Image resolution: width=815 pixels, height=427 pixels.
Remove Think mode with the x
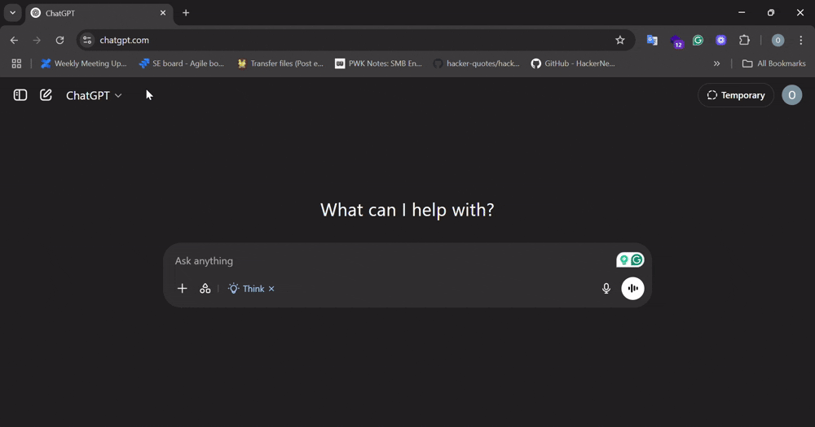(271, 289)
